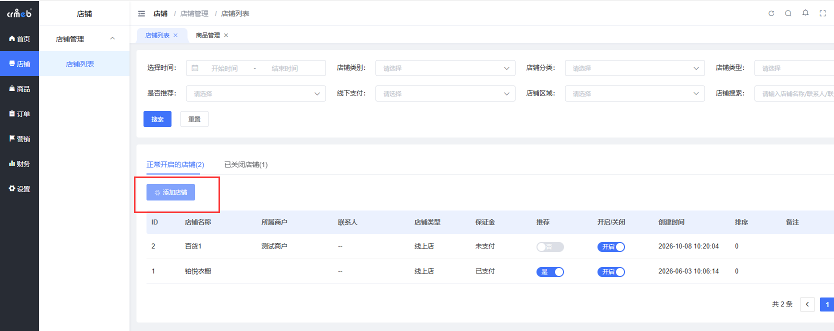This screenshot has height=331, width=834.
Task: Select 店铺 in the dark sidebar
Action: pos(19,63)
